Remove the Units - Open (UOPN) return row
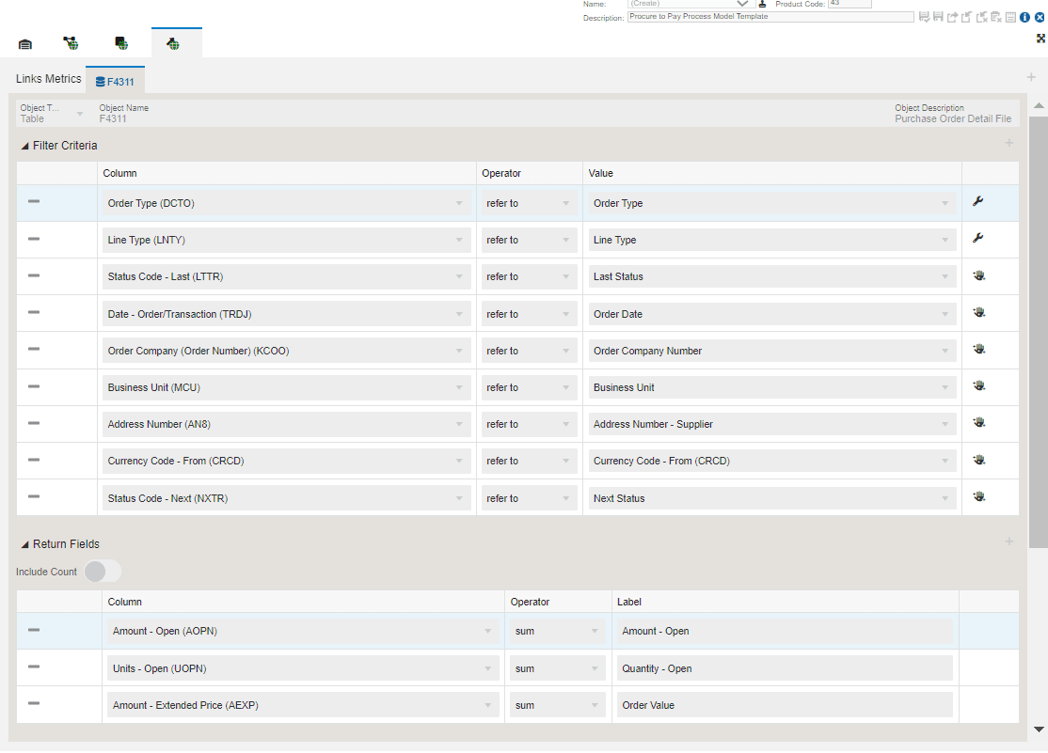The height and width of the screenshot is (753, 1048). pyautogui.click(x=34, y=667)
